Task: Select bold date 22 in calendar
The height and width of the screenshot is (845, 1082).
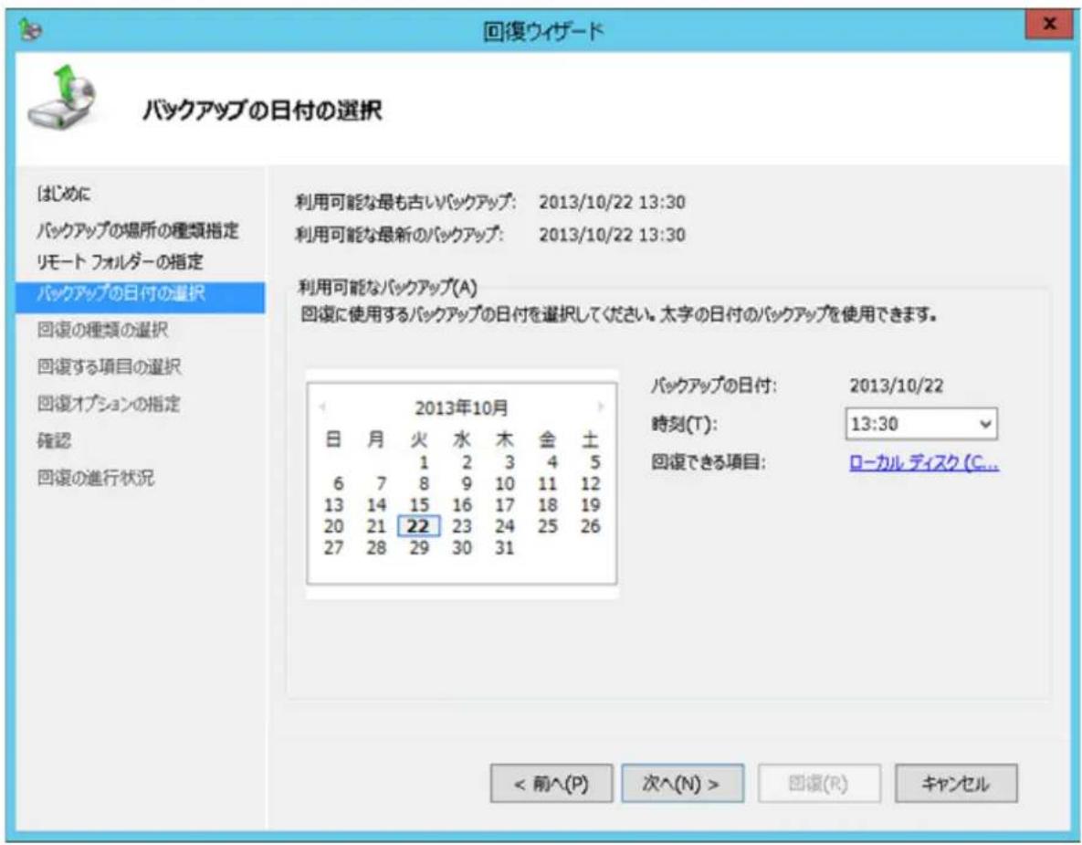Action: tap(419, 526)
